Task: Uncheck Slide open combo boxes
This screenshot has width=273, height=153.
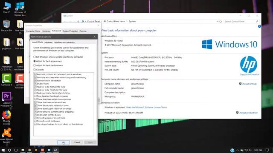Action: coord(35,115)
